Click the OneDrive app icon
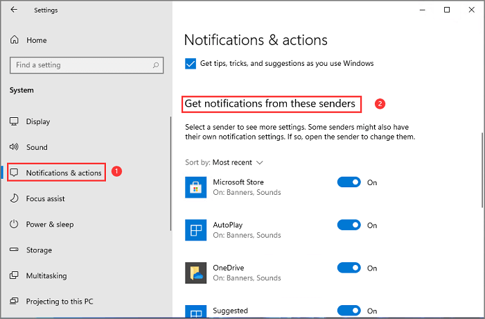 point(196,273)
